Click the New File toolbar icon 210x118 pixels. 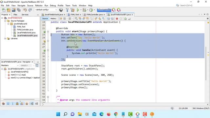tap(4, 10)
